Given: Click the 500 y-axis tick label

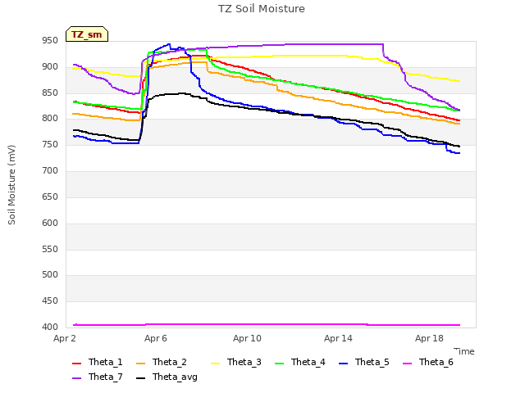Looking at the screenshot, I should pyautogui.click(x=50, y=275).
